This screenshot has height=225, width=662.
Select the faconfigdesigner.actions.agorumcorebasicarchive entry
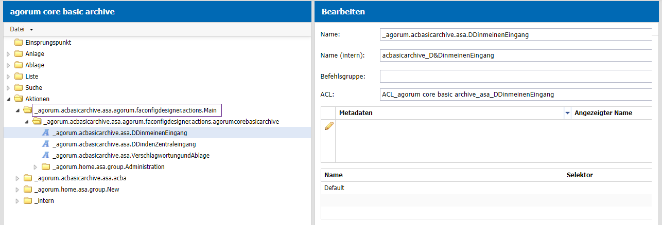(x=162, y=122)
